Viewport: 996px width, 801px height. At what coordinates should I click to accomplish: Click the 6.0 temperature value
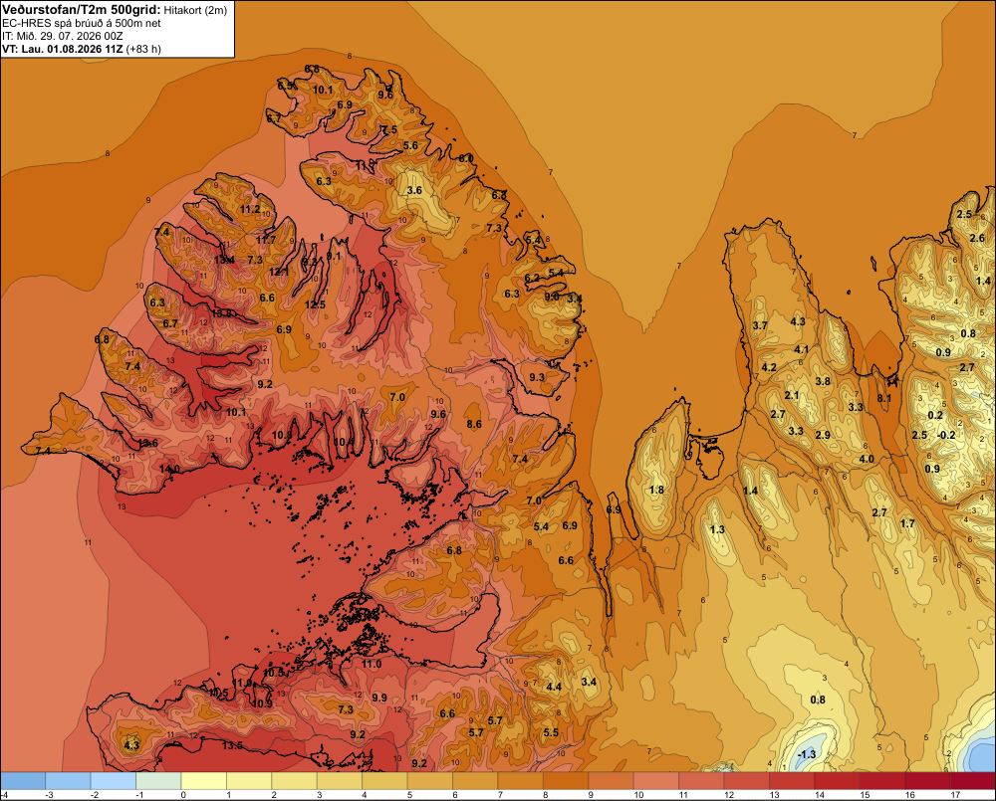tap(466, 158)
